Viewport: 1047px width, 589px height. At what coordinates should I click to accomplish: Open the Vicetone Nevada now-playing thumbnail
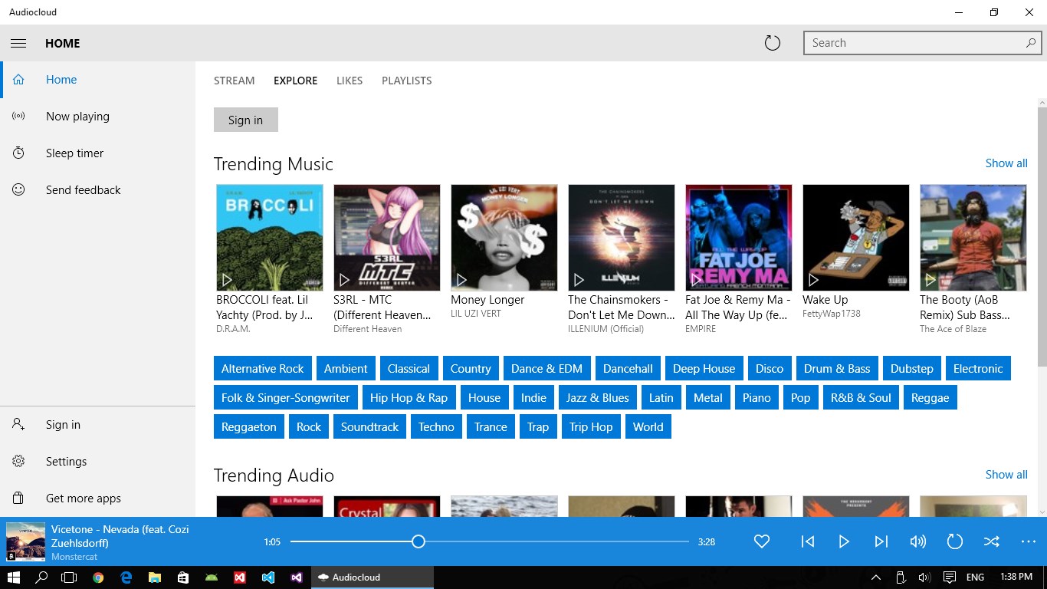click(x=25, y=541)
